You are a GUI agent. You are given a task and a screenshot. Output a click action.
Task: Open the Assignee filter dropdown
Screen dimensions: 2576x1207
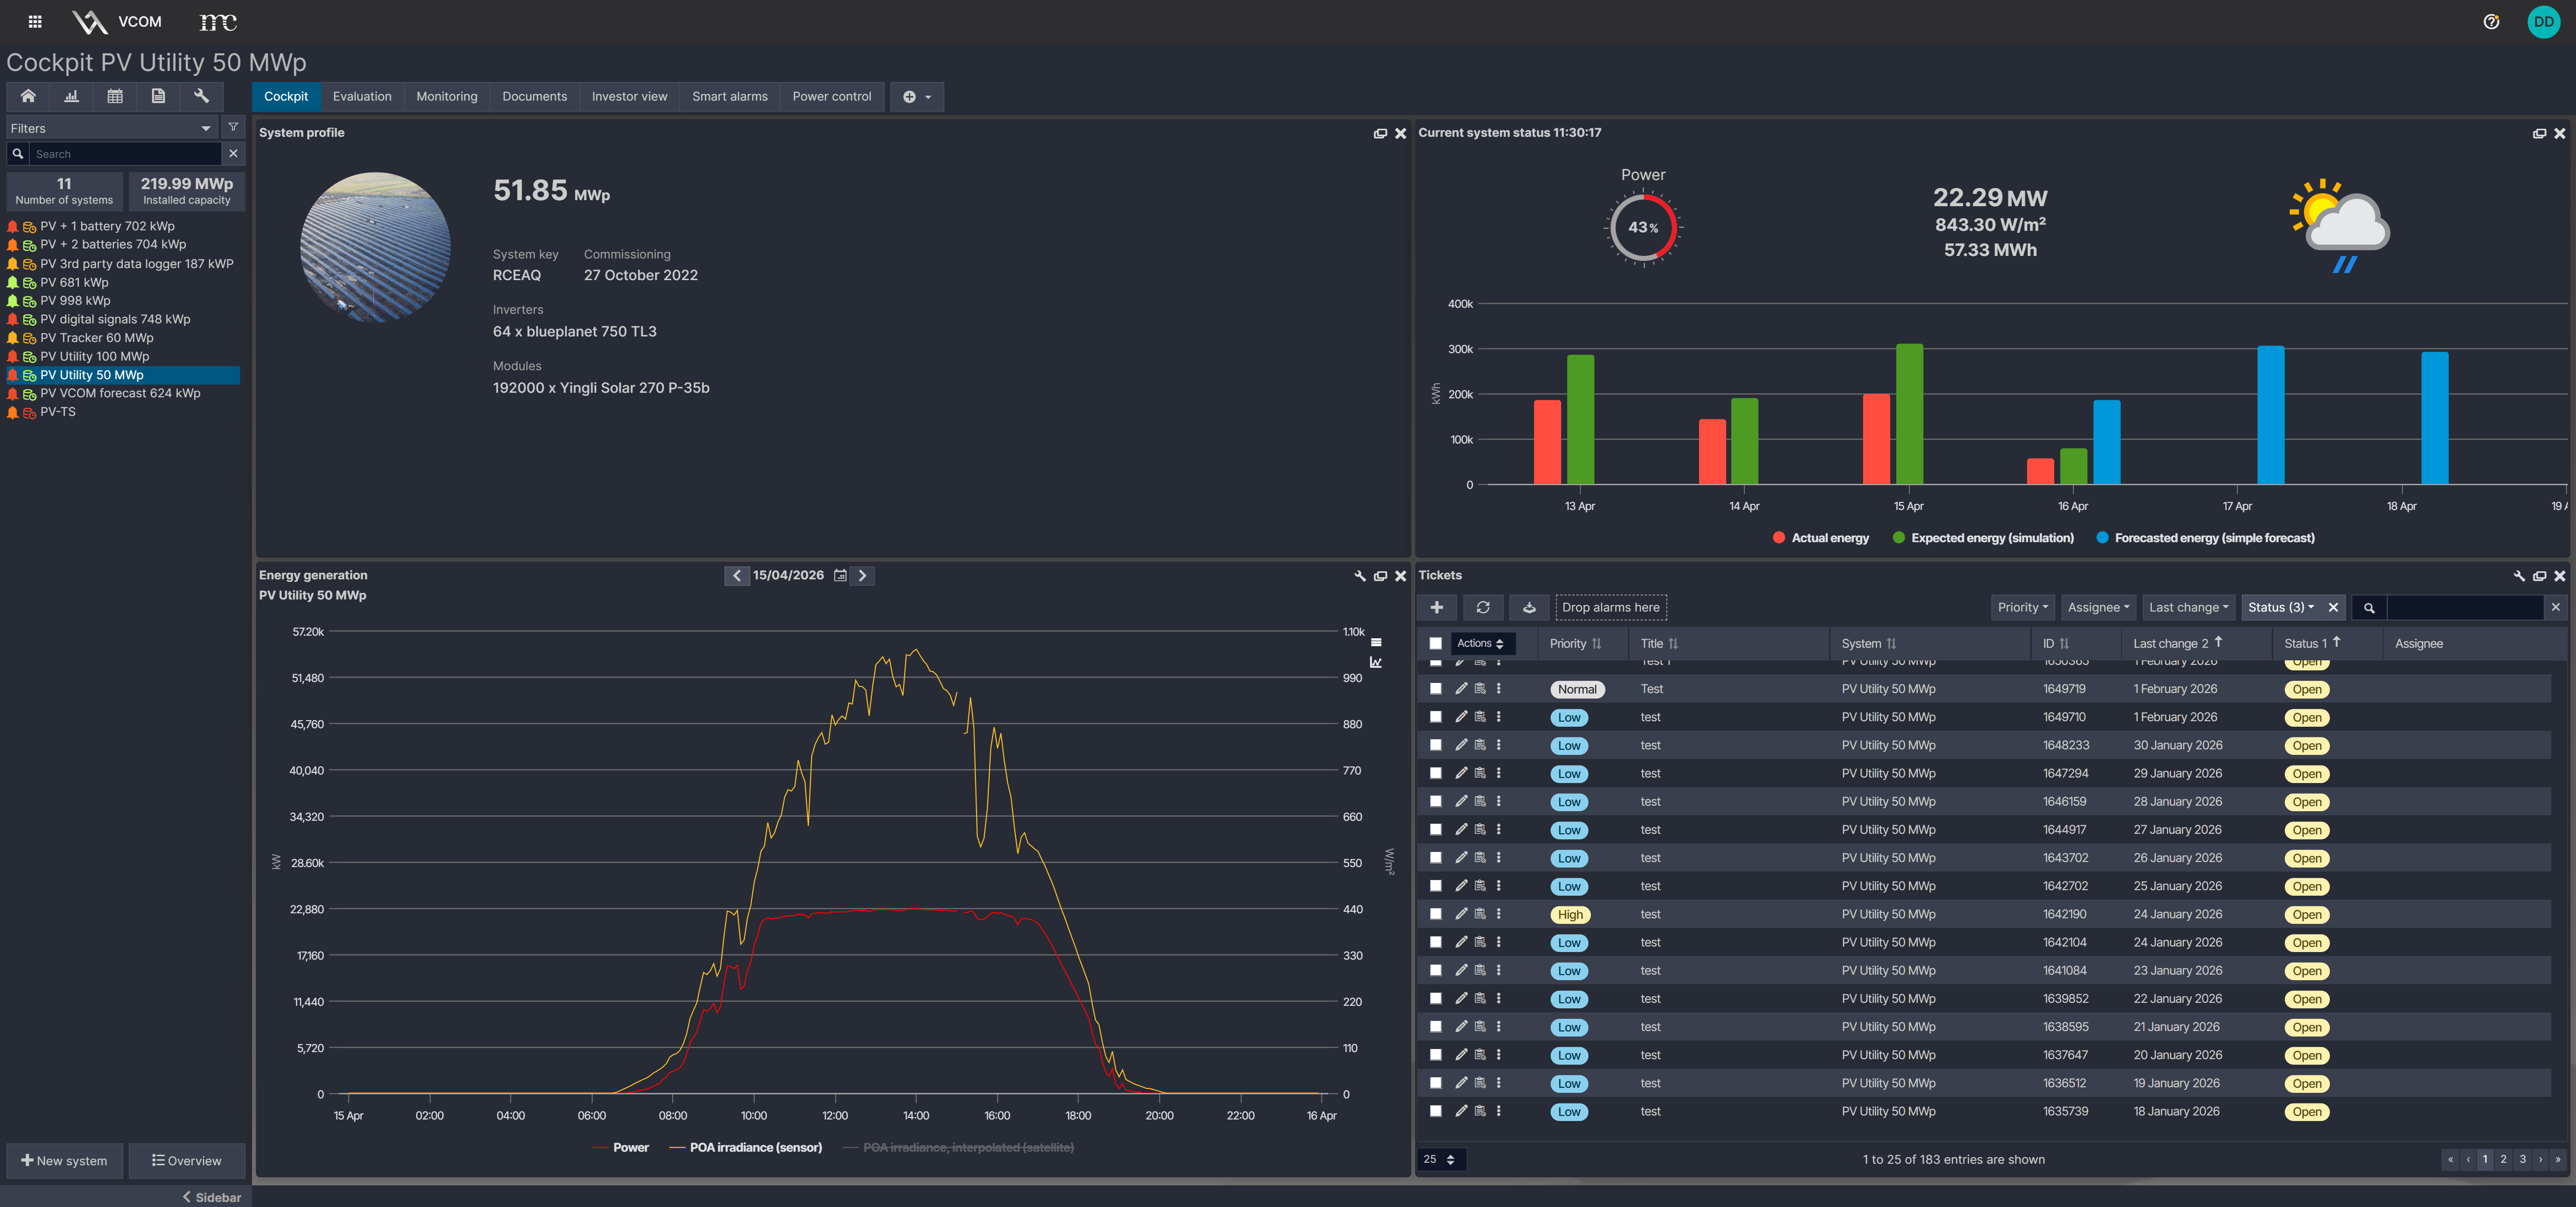(2098, 608)
